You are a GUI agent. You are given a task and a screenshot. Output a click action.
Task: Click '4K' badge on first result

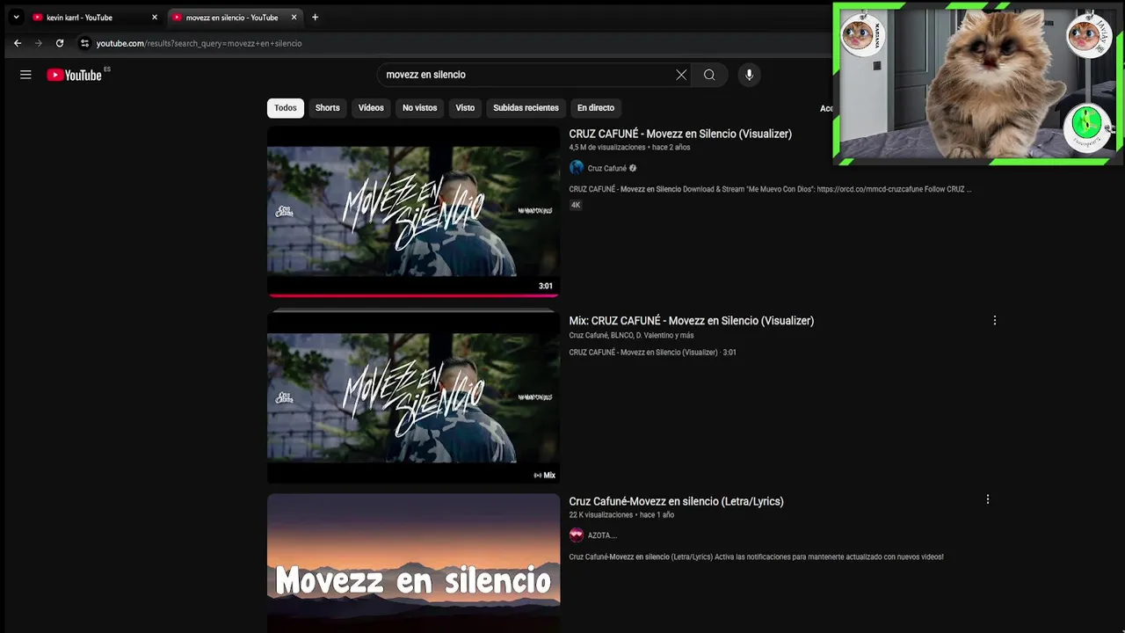tap(576, 205)
